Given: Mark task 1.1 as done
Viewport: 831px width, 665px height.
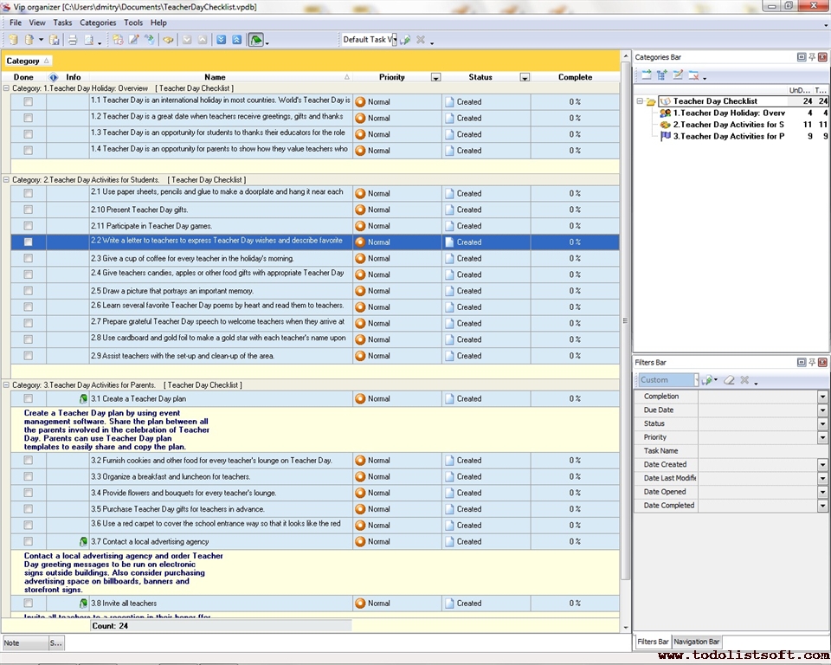Looking at the screenshot, I should click(x=29, y=101).
